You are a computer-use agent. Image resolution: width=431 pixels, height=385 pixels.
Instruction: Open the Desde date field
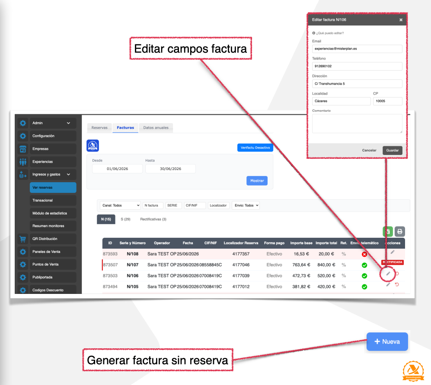pyautogui.click(x=118, y=169)
